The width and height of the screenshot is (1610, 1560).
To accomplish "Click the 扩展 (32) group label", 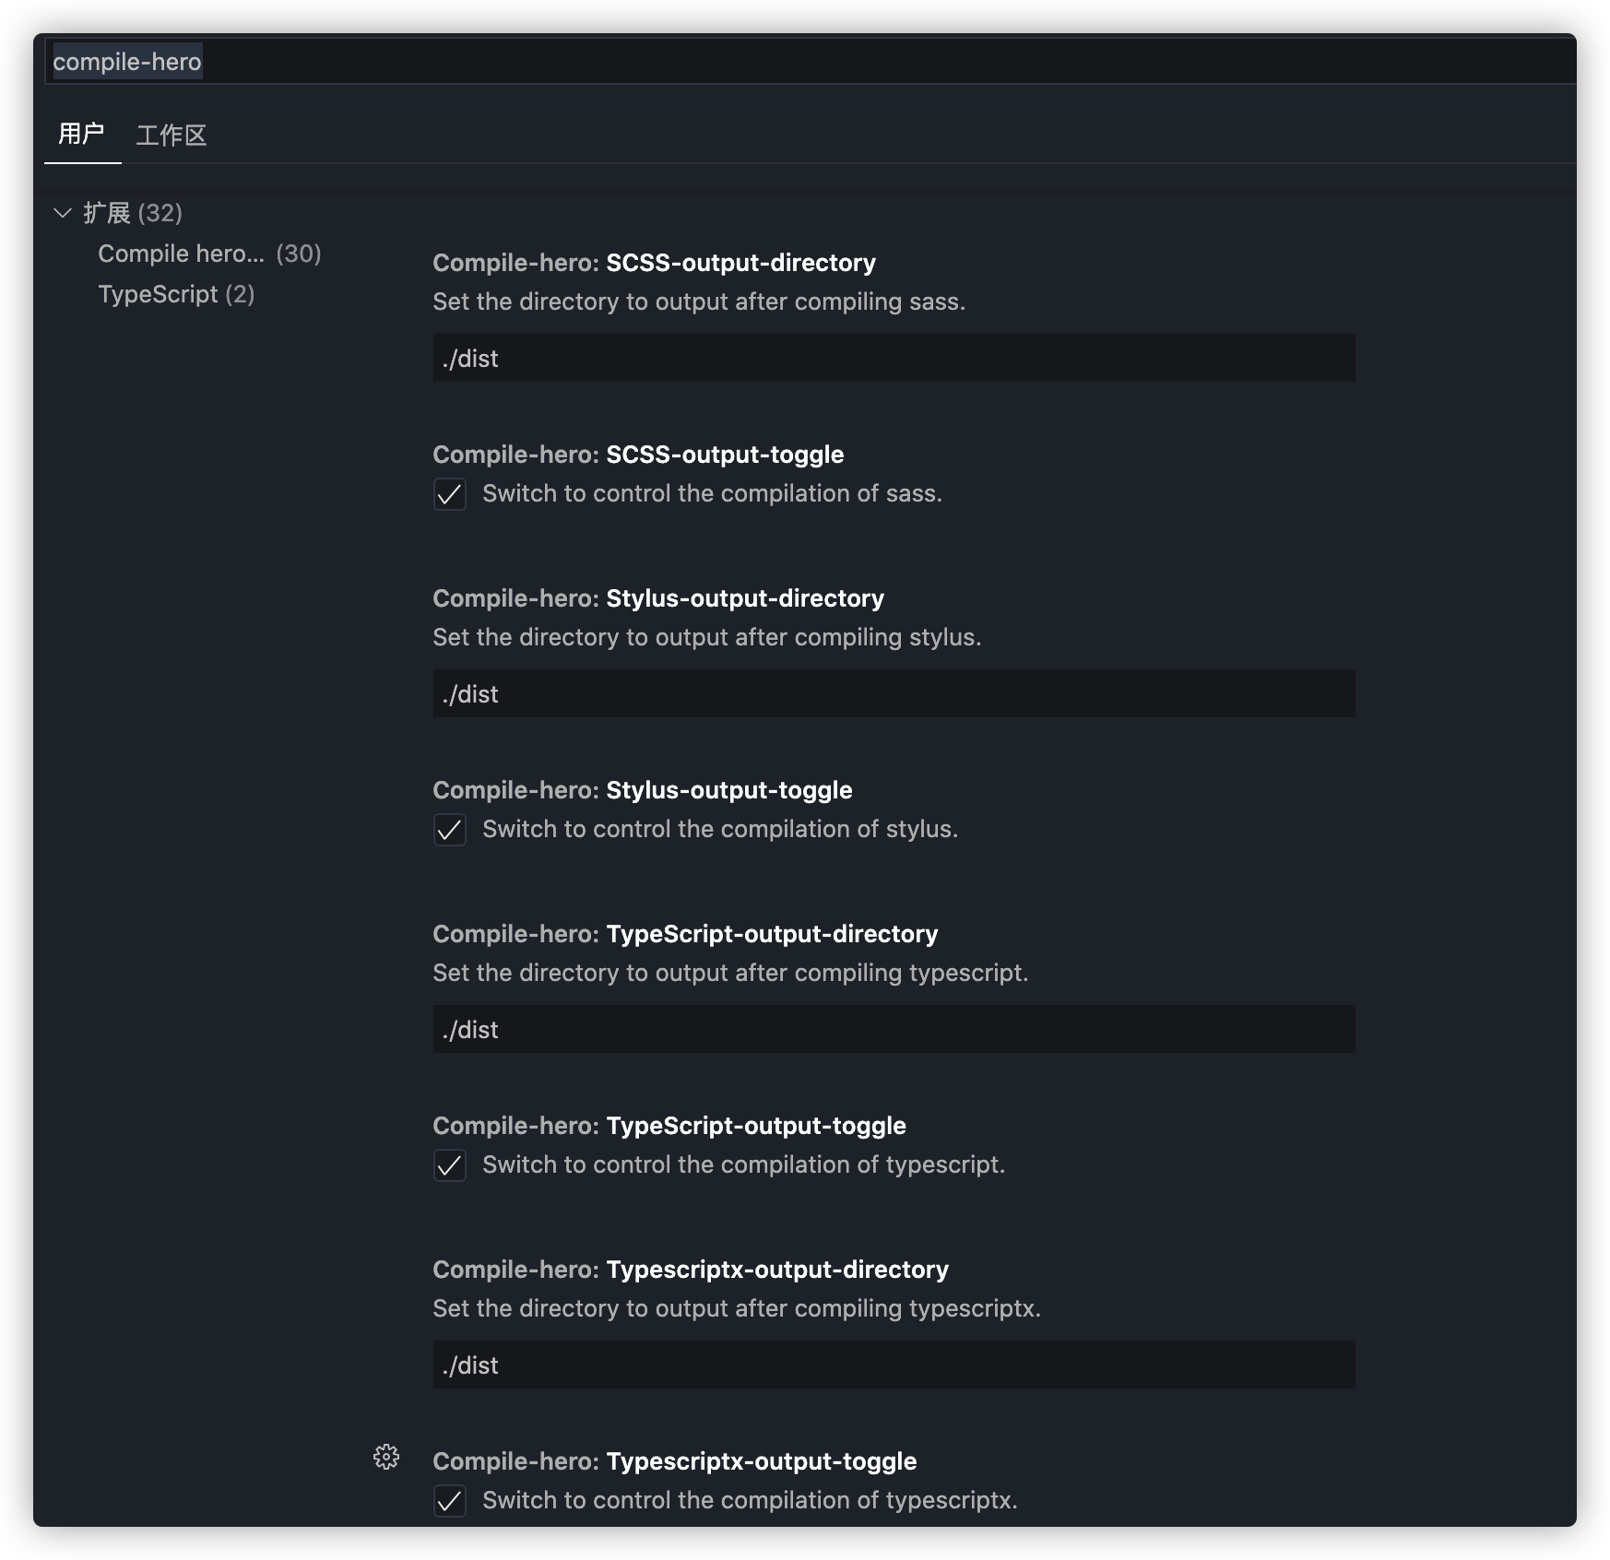I will pyautogui.click(x=133, y=213).
